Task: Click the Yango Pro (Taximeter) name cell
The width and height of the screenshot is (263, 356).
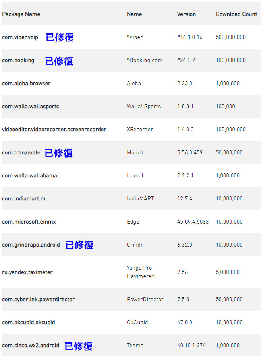Action: point(141,272)
